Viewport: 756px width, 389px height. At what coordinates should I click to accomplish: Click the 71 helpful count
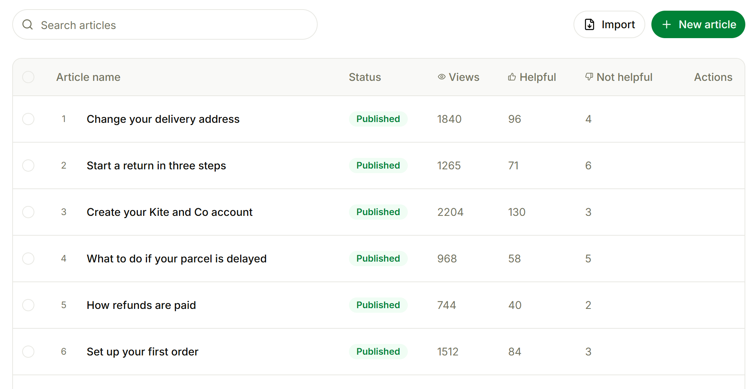pyautogui.click(x=513, y=166)
